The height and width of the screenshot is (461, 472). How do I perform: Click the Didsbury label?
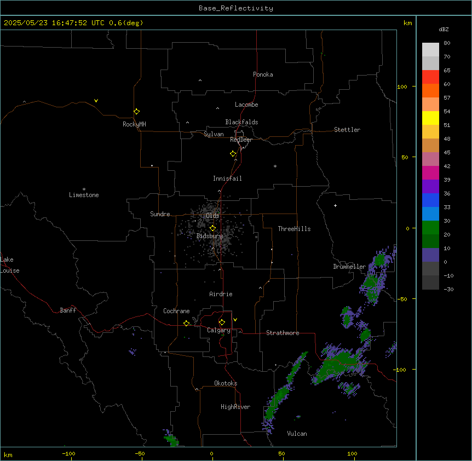[x=210, y=236]
